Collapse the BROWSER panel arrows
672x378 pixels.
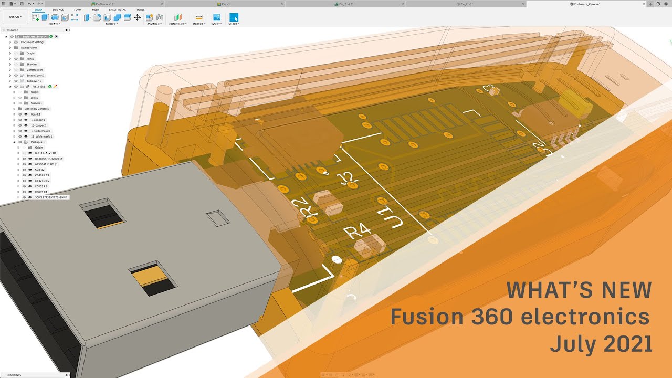pyautogui.click(x=3, y=30)
